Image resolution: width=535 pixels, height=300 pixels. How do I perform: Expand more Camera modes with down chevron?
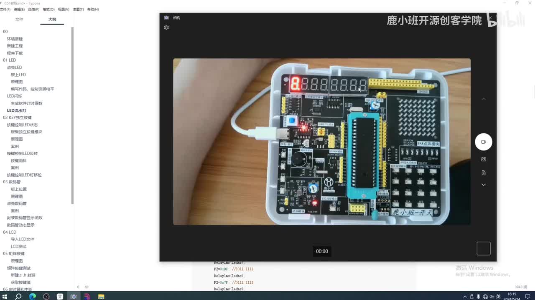484,185
